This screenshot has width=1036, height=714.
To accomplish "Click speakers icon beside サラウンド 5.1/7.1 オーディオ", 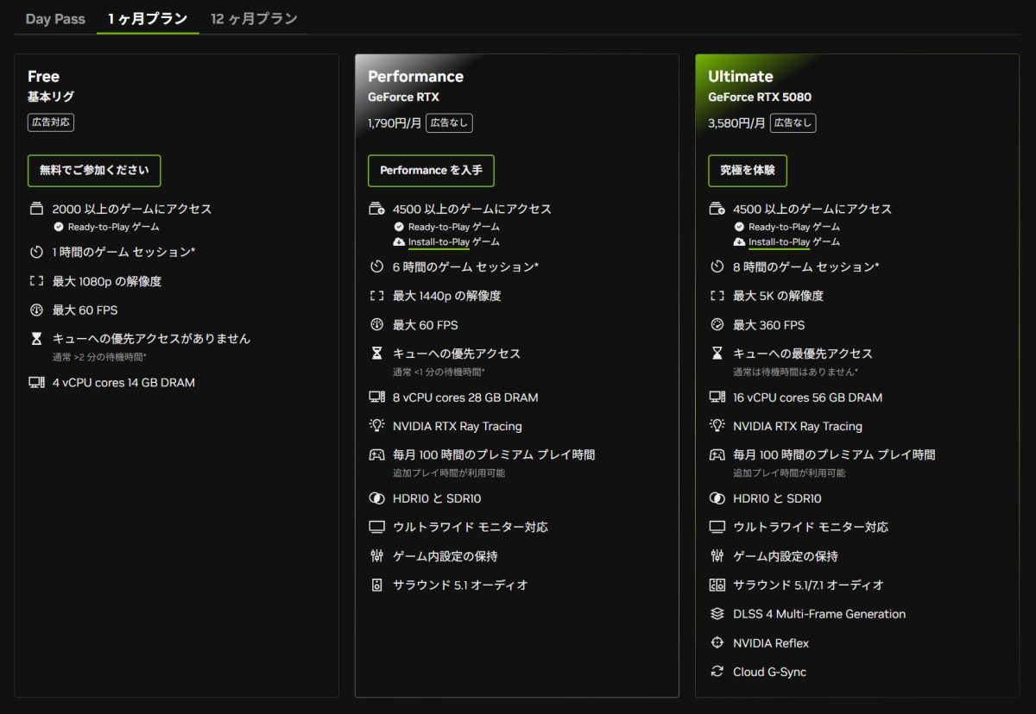I will point(717,586).
